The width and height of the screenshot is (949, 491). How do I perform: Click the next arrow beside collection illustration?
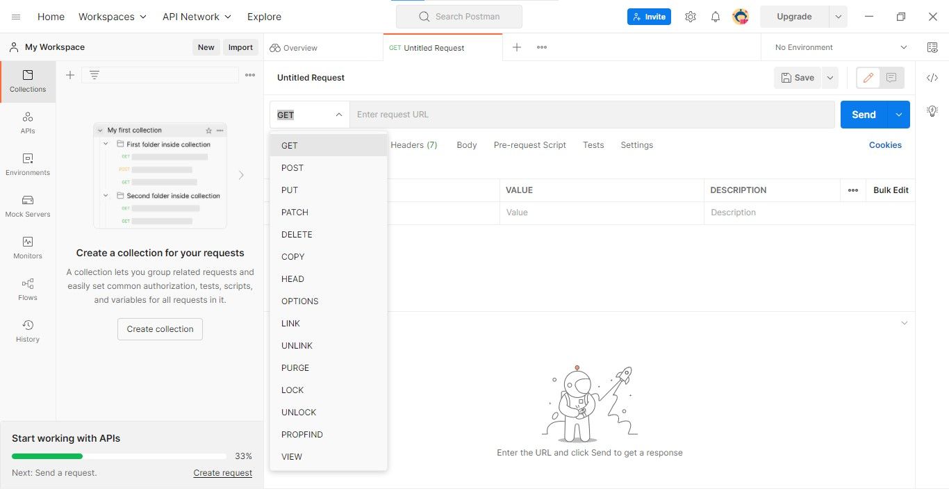(241, 175)
